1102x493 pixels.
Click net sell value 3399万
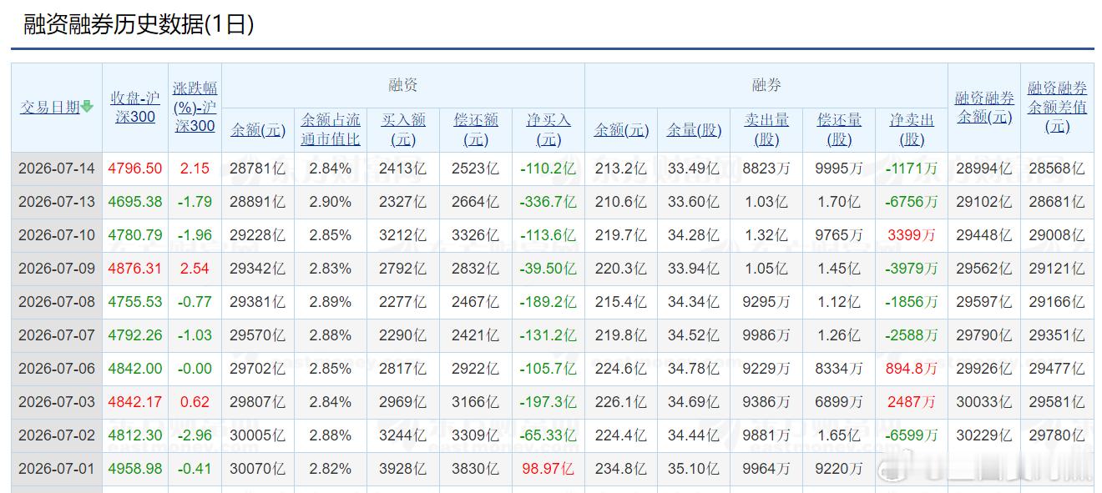coord(912,235)
